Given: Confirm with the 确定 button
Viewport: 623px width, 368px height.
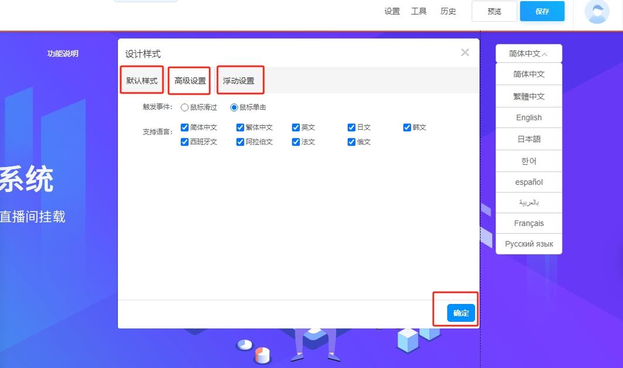Looking at the screenshot, I should pos(461,313).
